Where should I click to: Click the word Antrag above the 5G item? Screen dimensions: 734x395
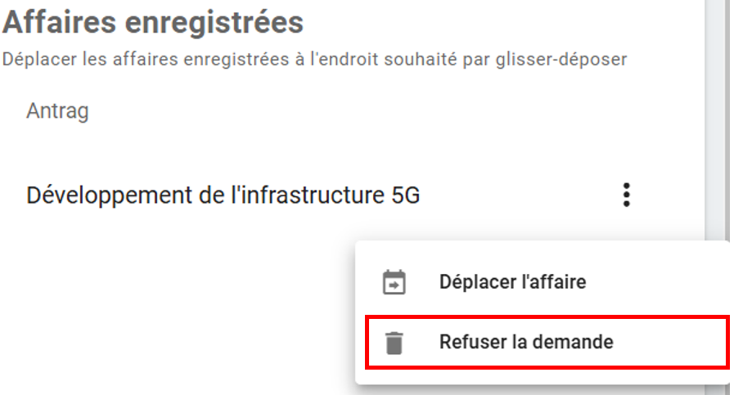coord(57,110)
